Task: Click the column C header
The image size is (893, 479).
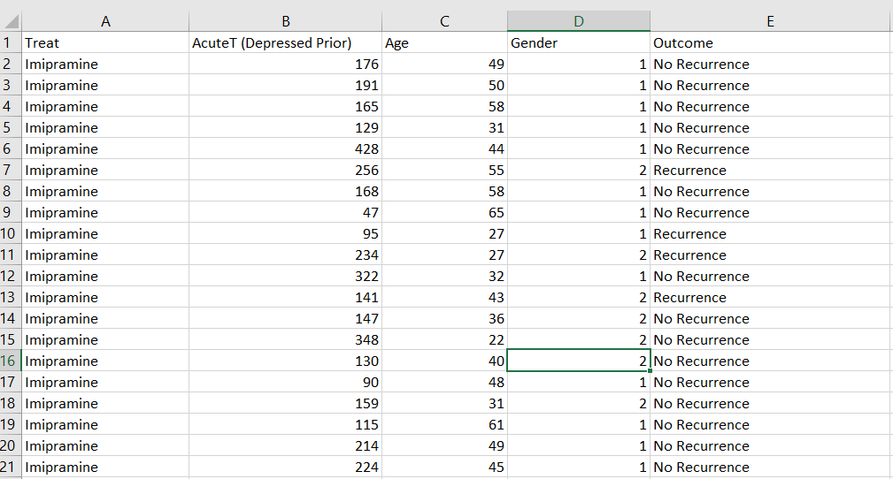Action: 444,21
